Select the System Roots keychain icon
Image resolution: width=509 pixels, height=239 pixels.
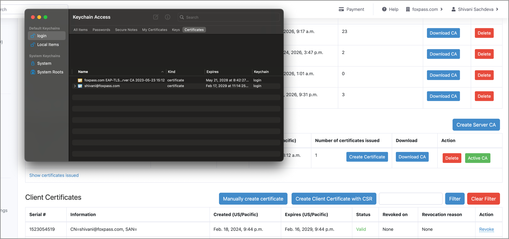tap(33, 72)
